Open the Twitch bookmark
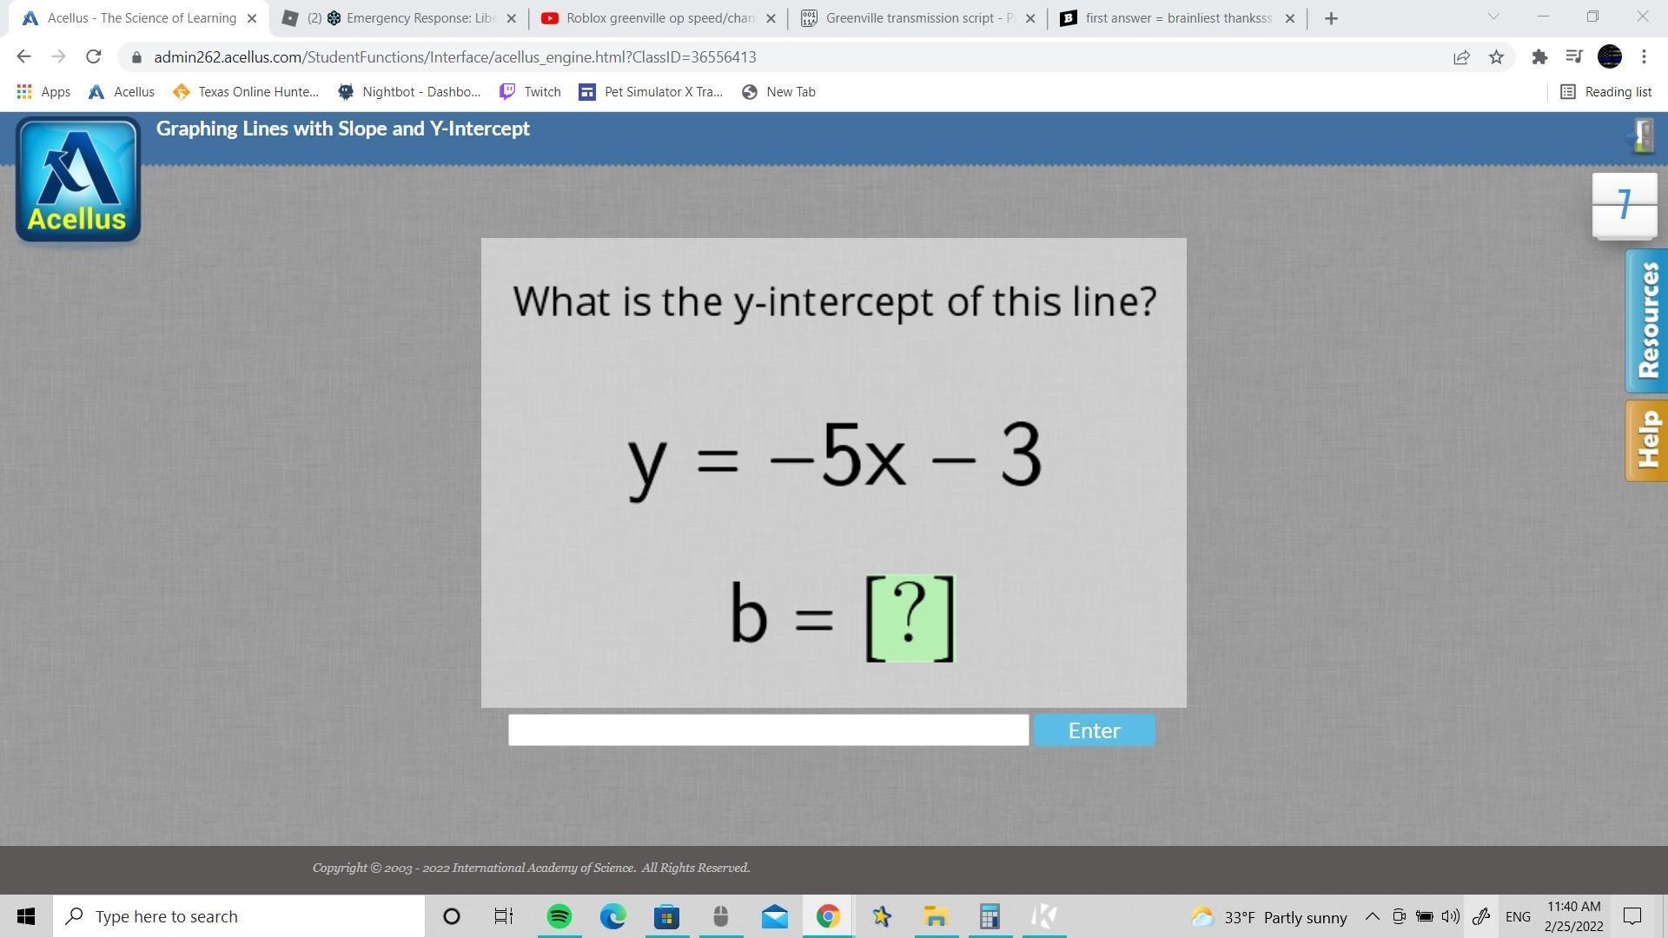The height and width of the screenshot is (938, 1668). tap(530, 92)
